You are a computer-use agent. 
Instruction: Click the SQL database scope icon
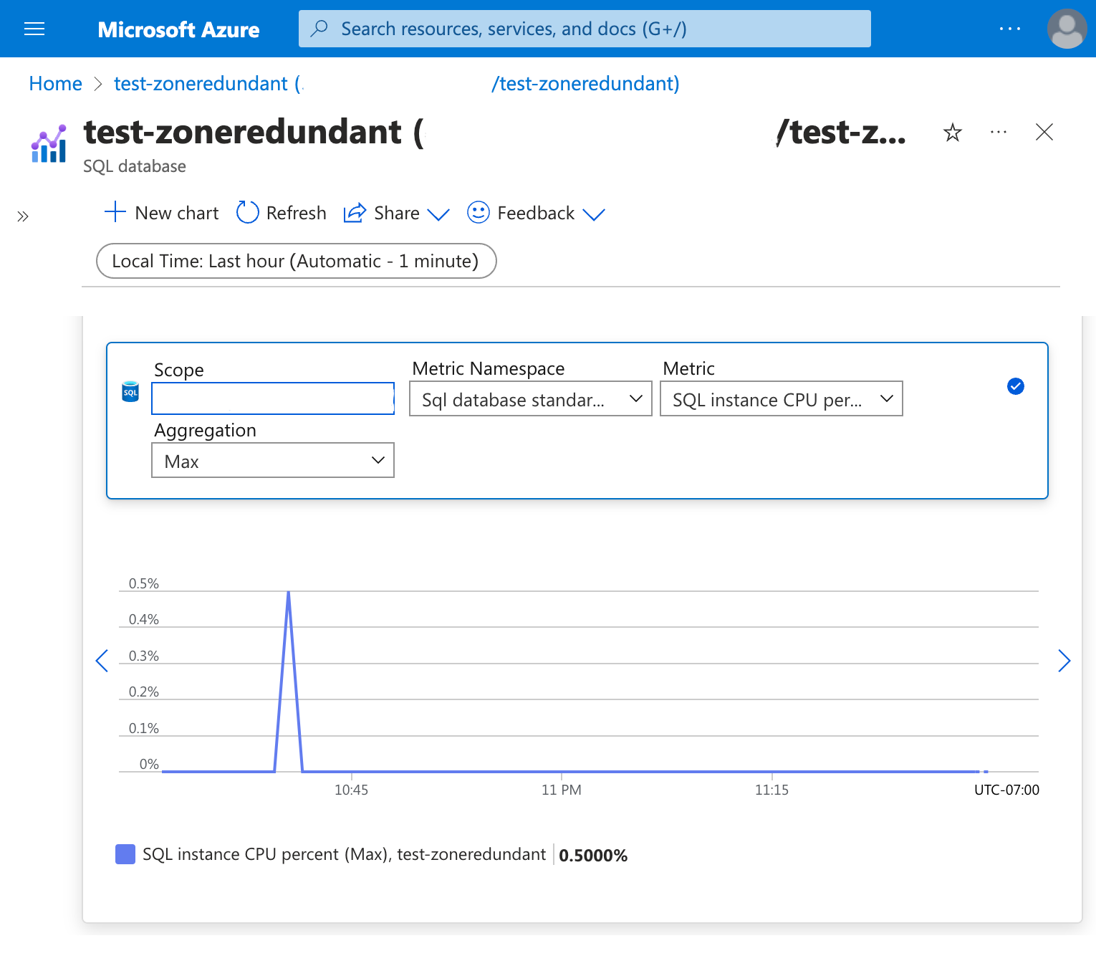(130, 392)
